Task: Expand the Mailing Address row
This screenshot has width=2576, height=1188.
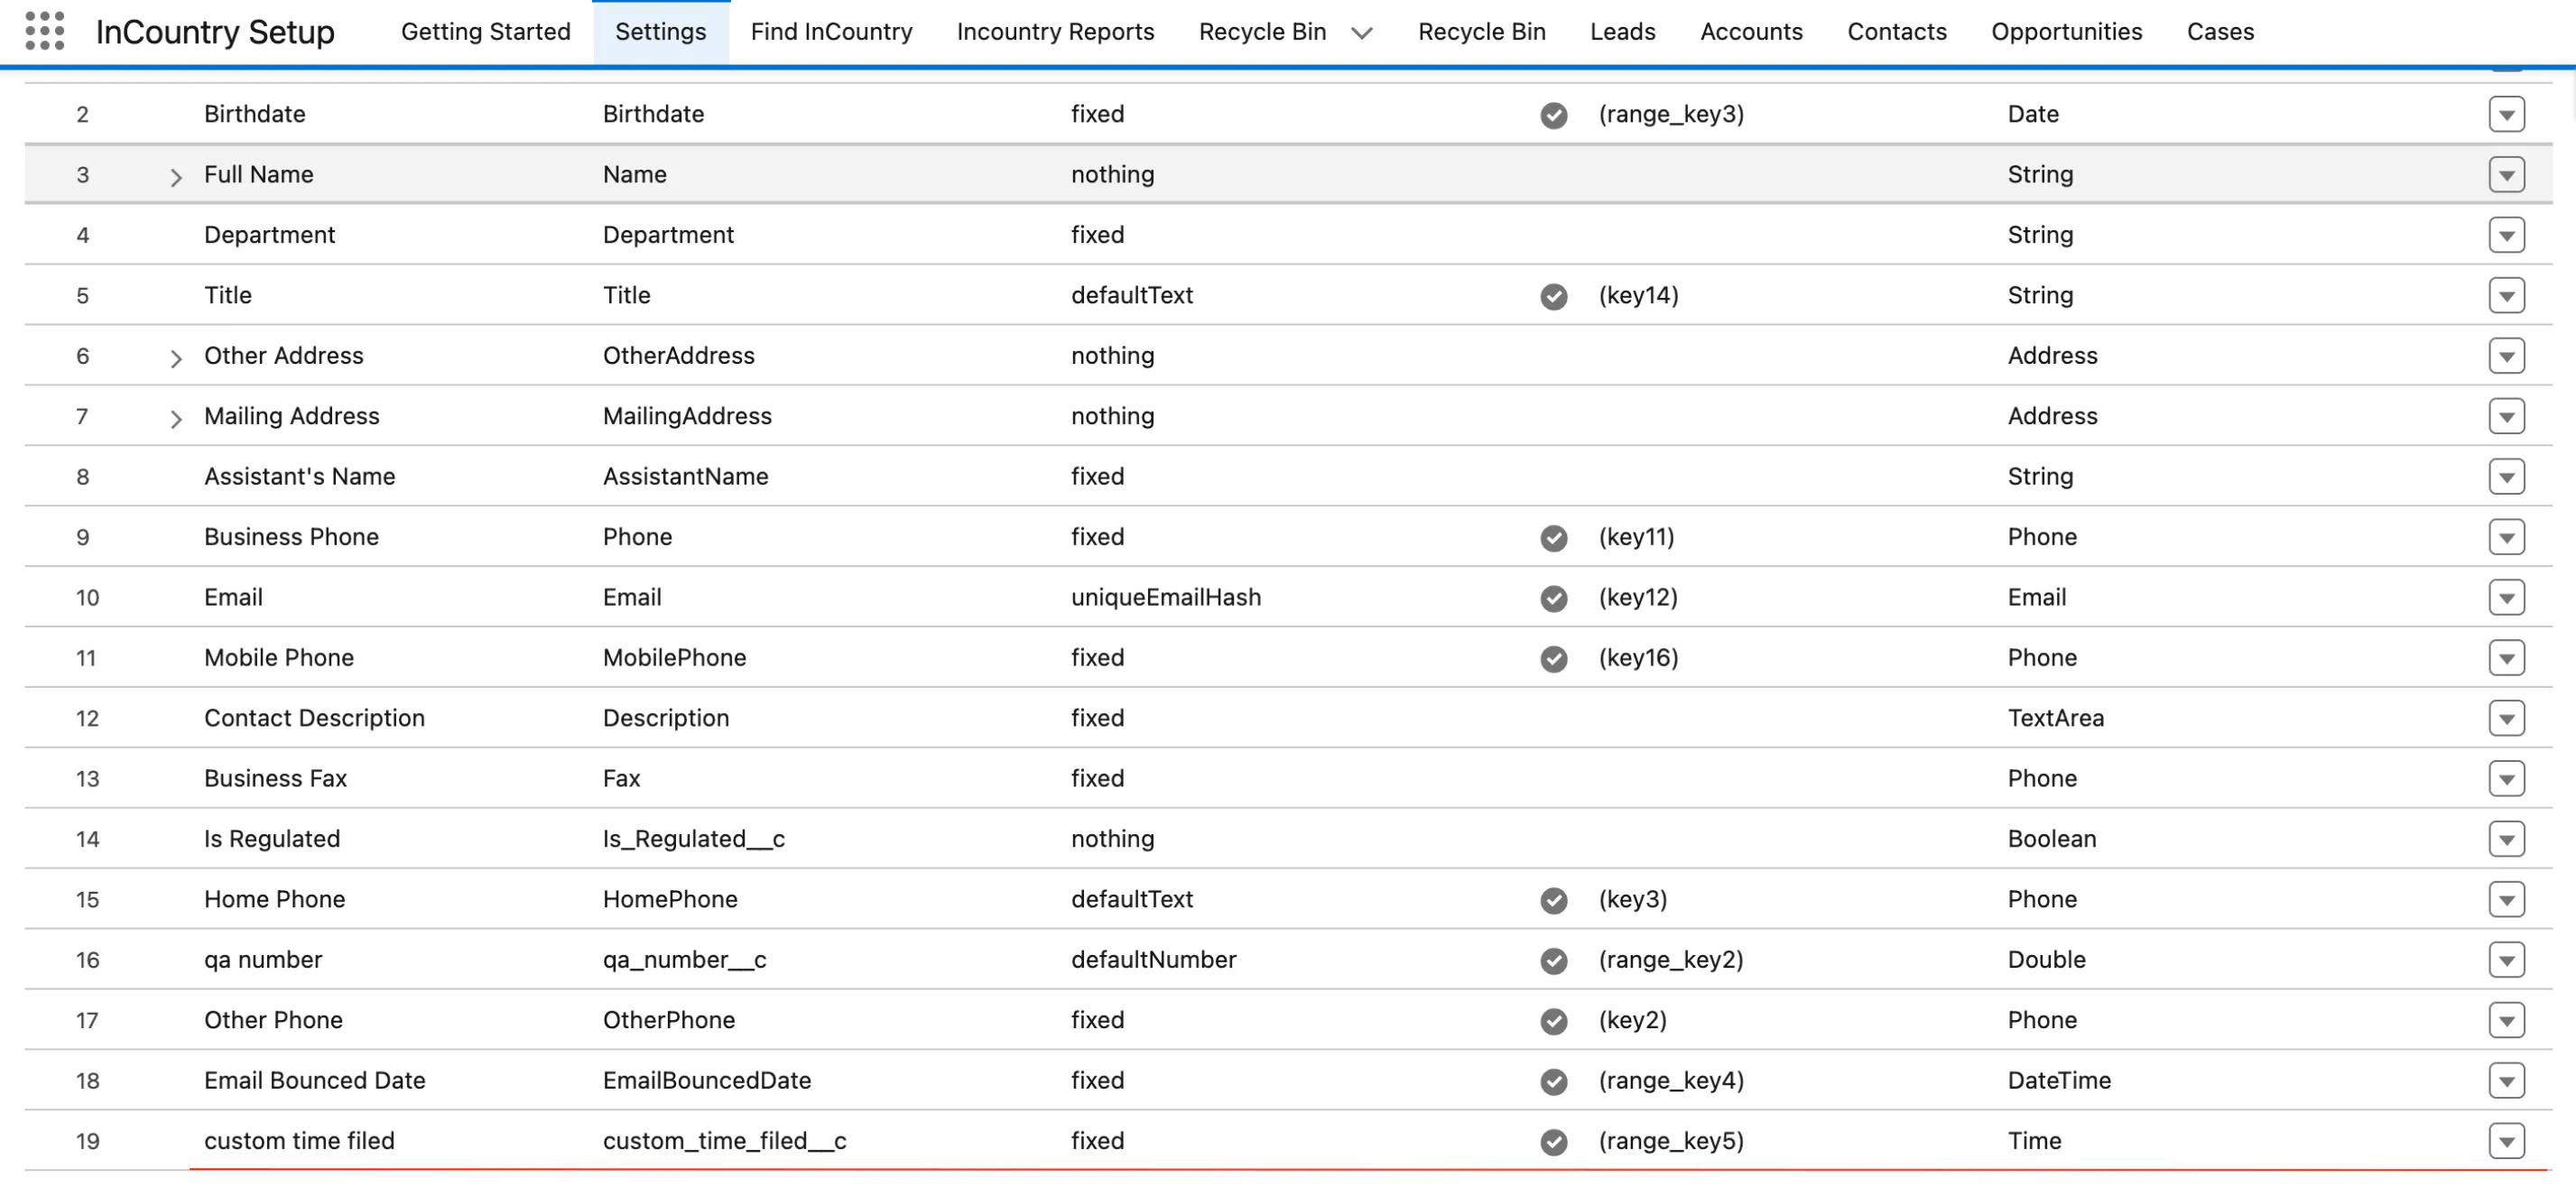Action: click(x=176, y=418)
